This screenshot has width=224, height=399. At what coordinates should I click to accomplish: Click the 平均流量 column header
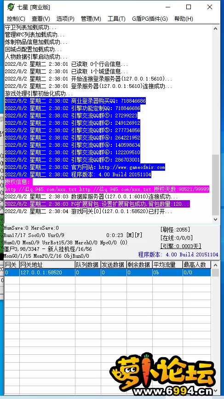(167, 265)
